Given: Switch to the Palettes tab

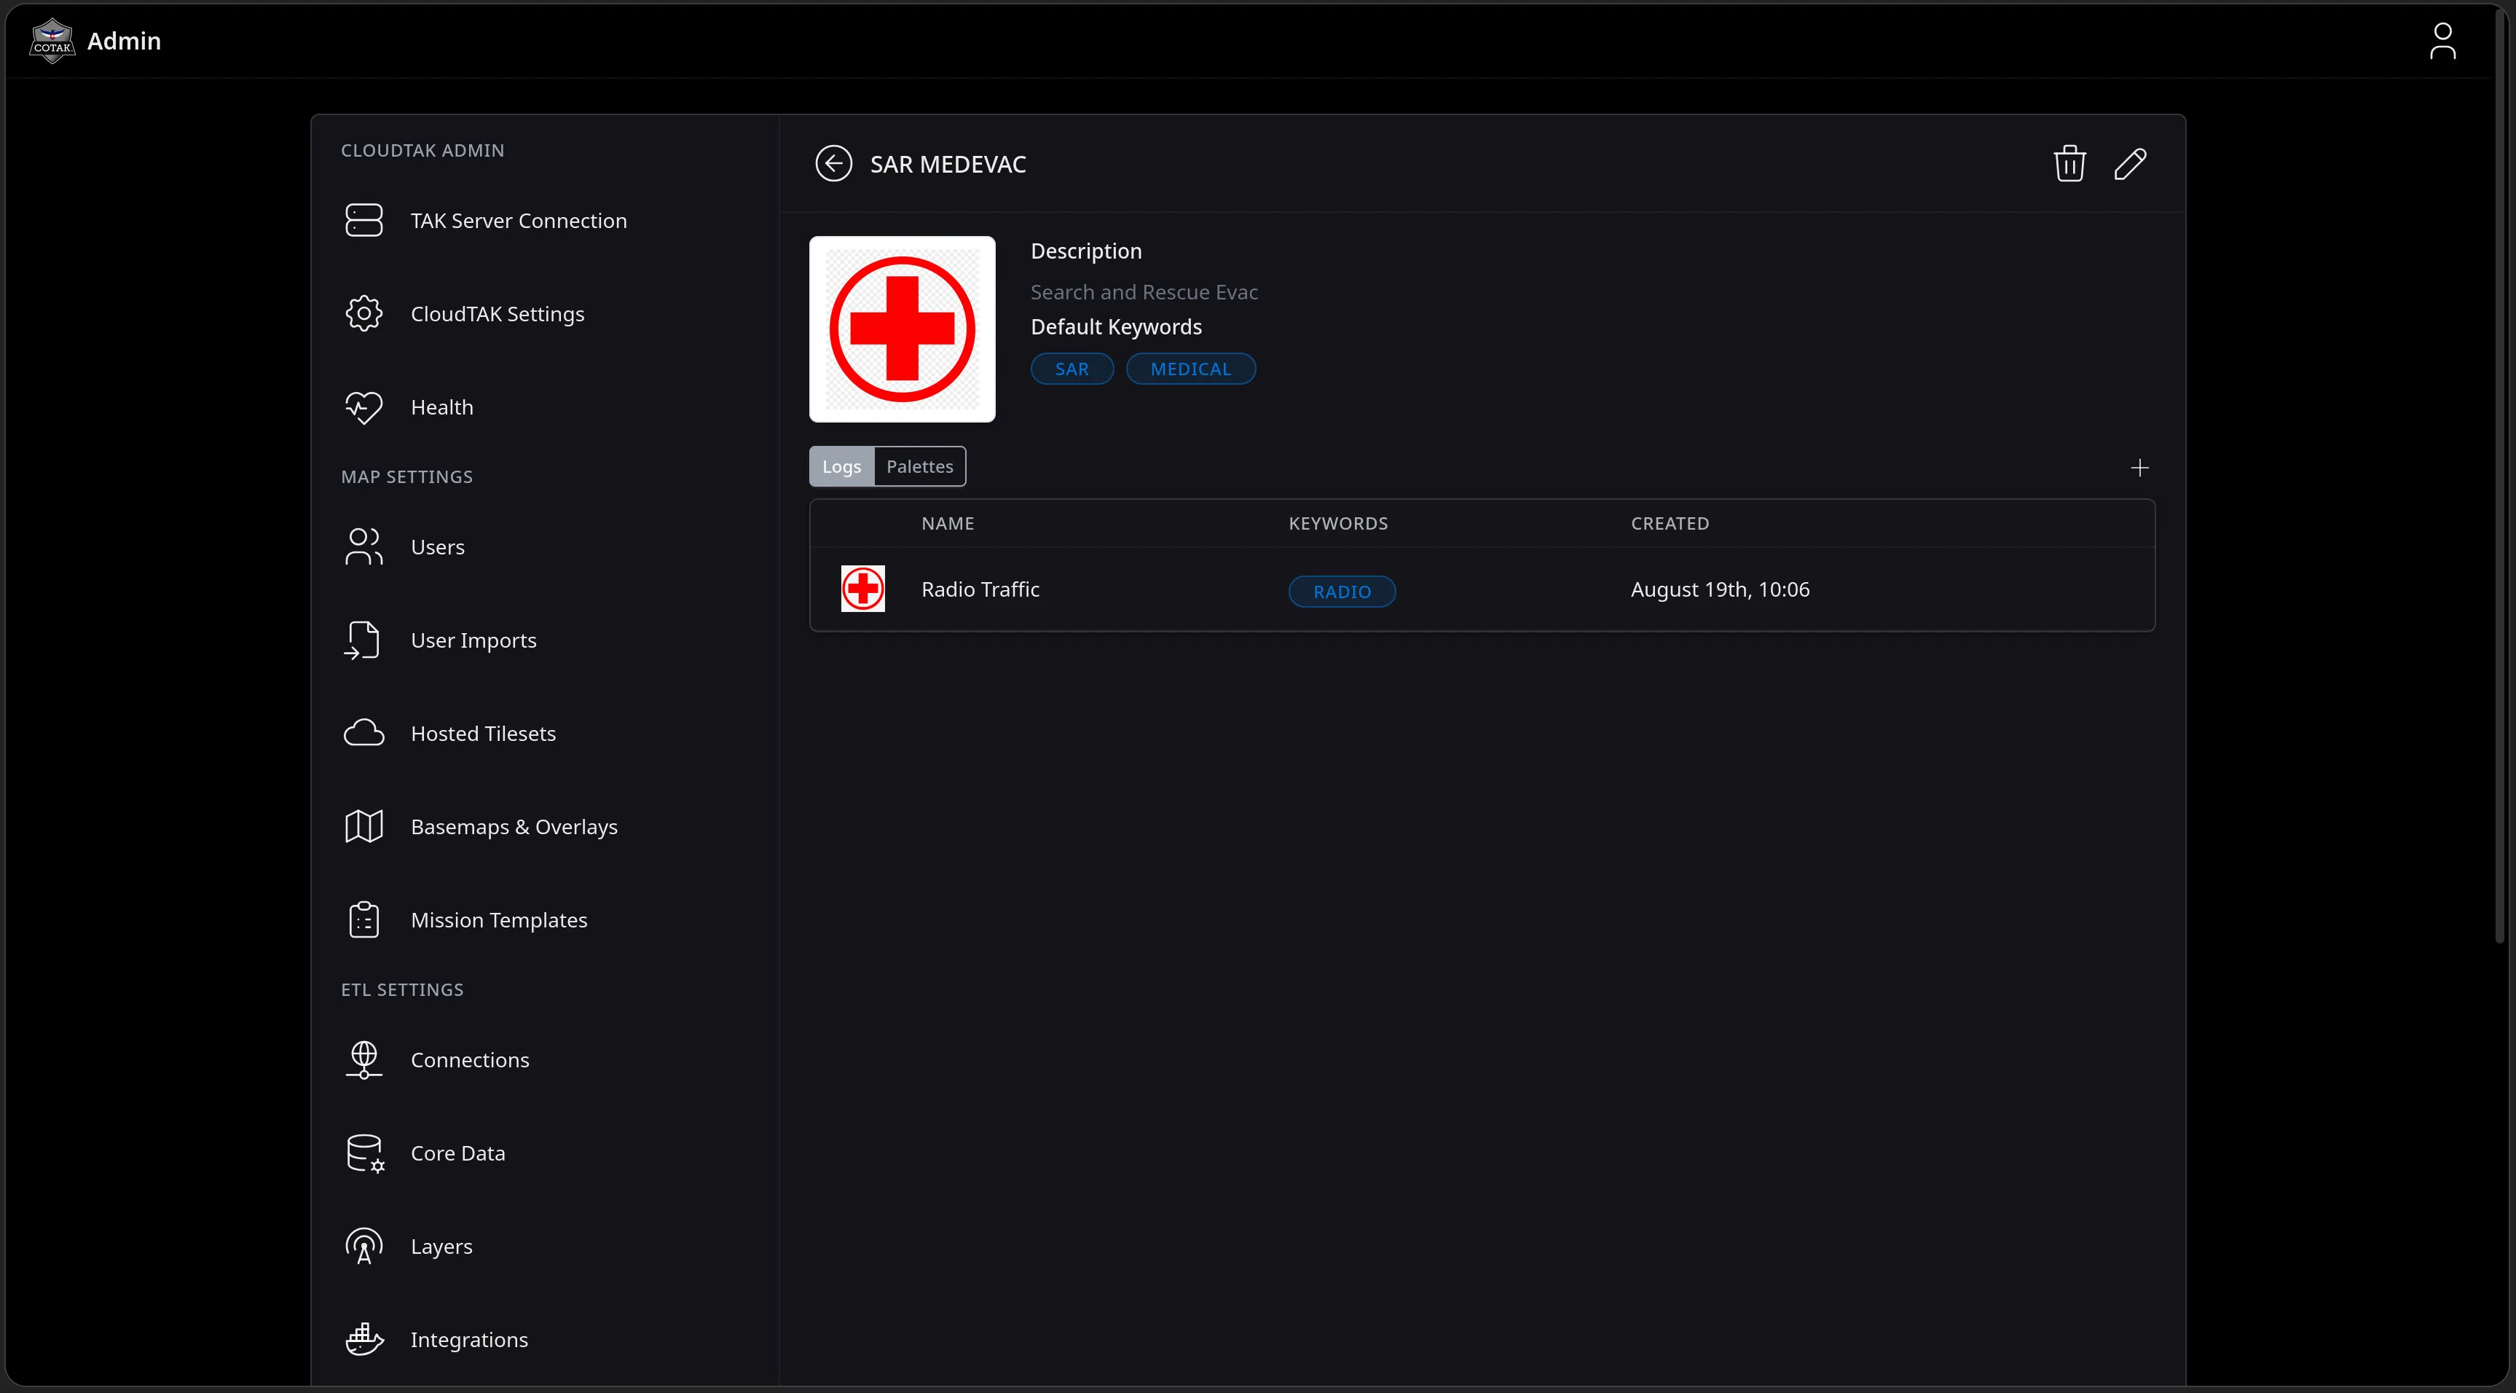Looking at the screenshot, I should point(919,467).
